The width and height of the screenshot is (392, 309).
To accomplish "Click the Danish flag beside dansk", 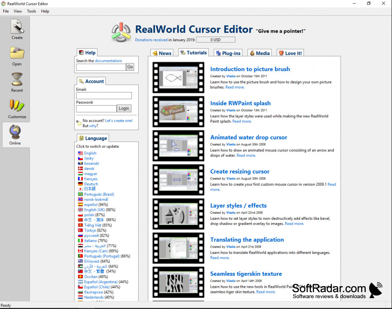I will coord(80,169).
